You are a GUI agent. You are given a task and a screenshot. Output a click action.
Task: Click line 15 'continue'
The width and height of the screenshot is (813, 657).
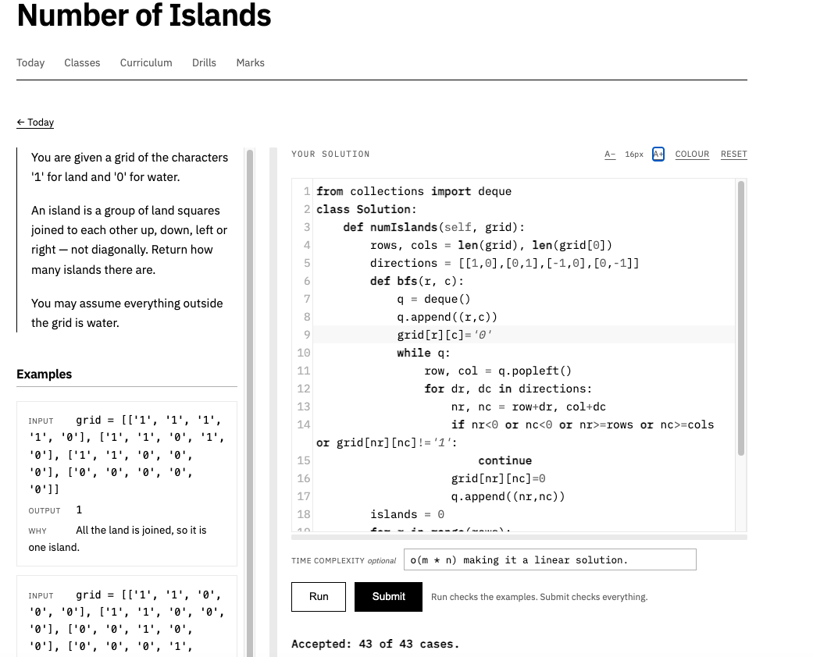click(505, 460)
